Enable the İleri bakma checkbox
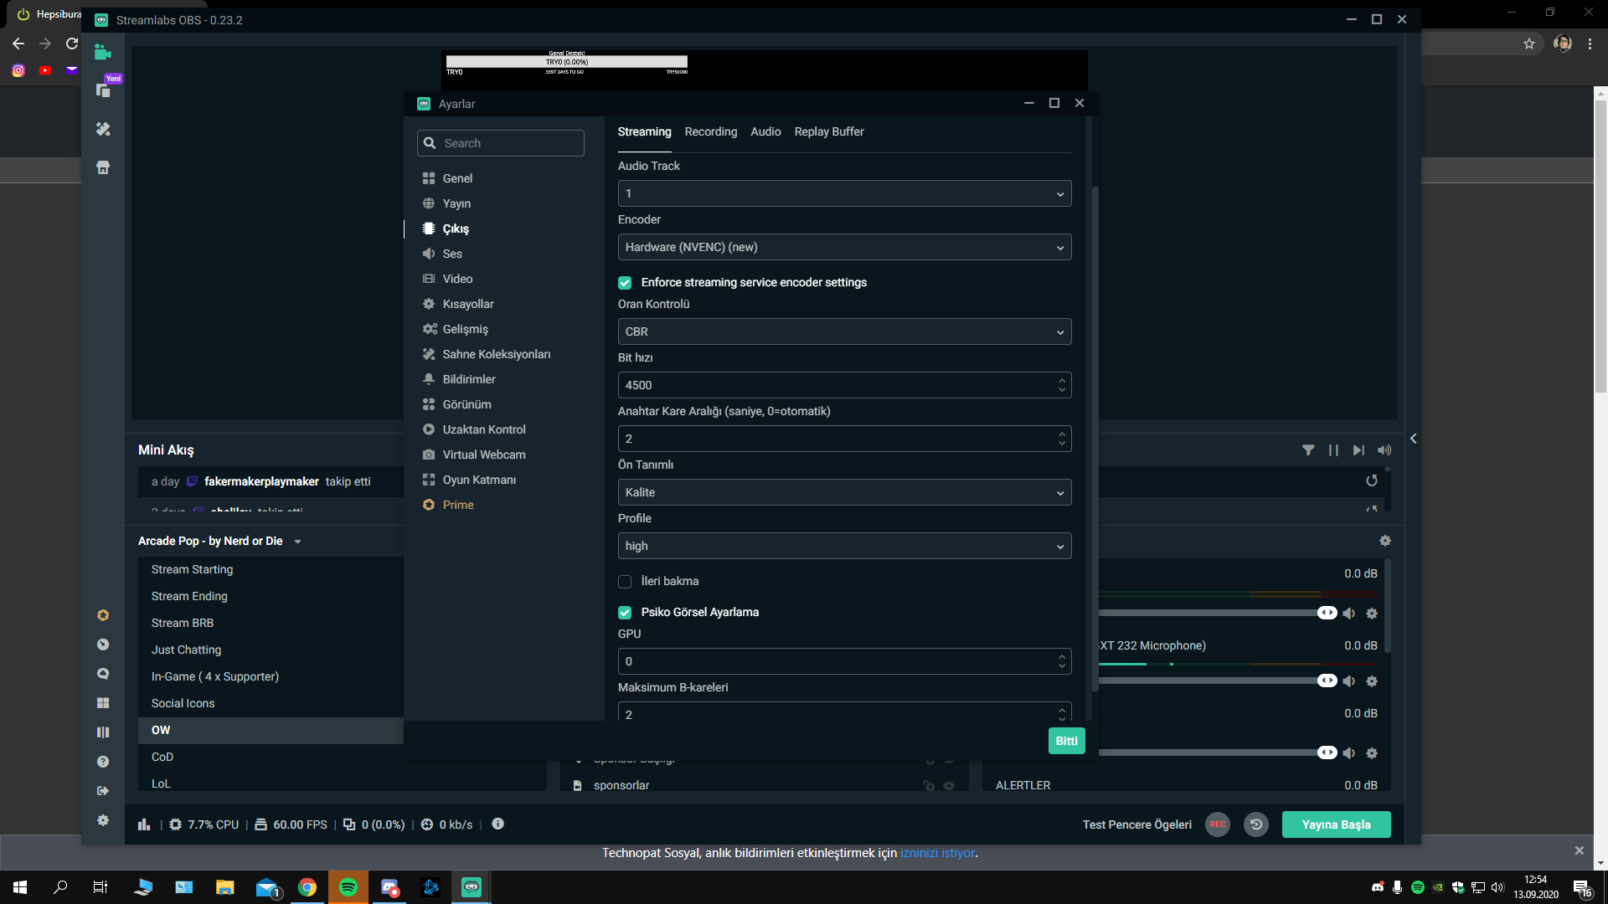This screenshot has height=904, width=1608. [625, 582]
